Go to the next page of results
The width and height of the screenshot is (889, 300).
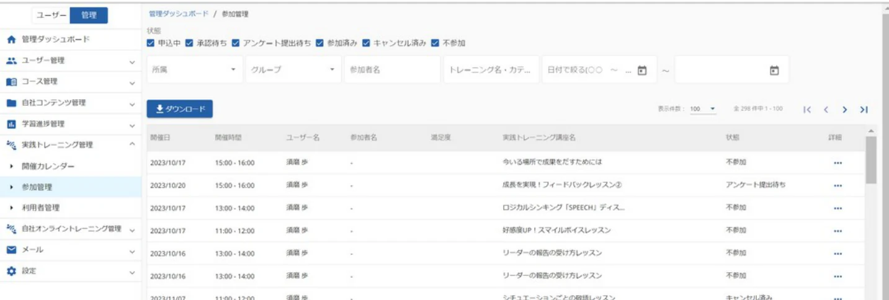pyautogui.click(x=844, y=110)
